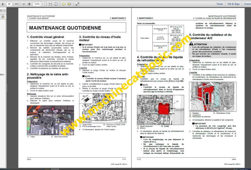Screen dimensions: 251x170
Task: Open the Tools pane
Action: coord(220,4)
